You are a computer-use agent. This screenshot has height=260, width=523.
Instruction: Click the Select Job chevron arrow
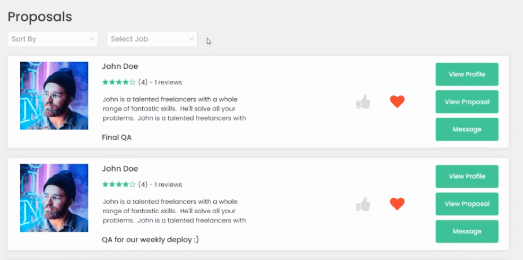pos(191,39)
